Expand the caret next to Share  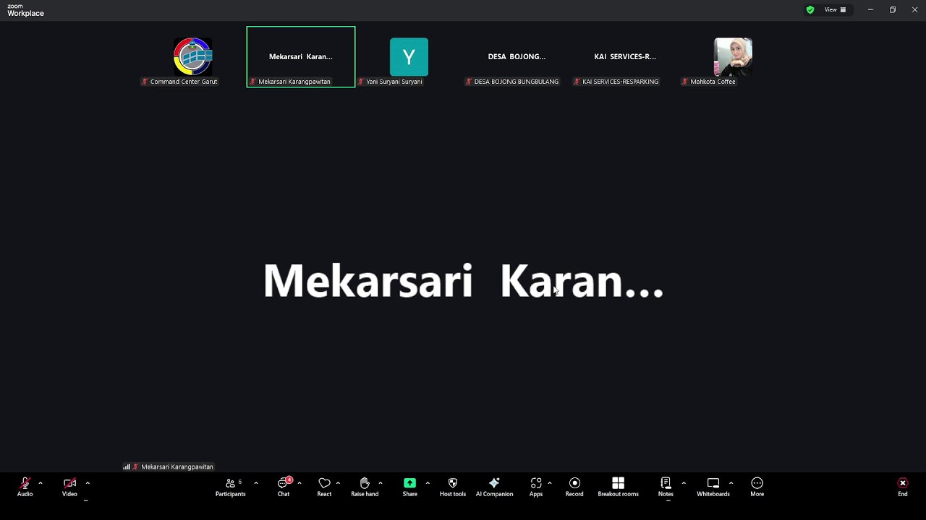(428, 483)
